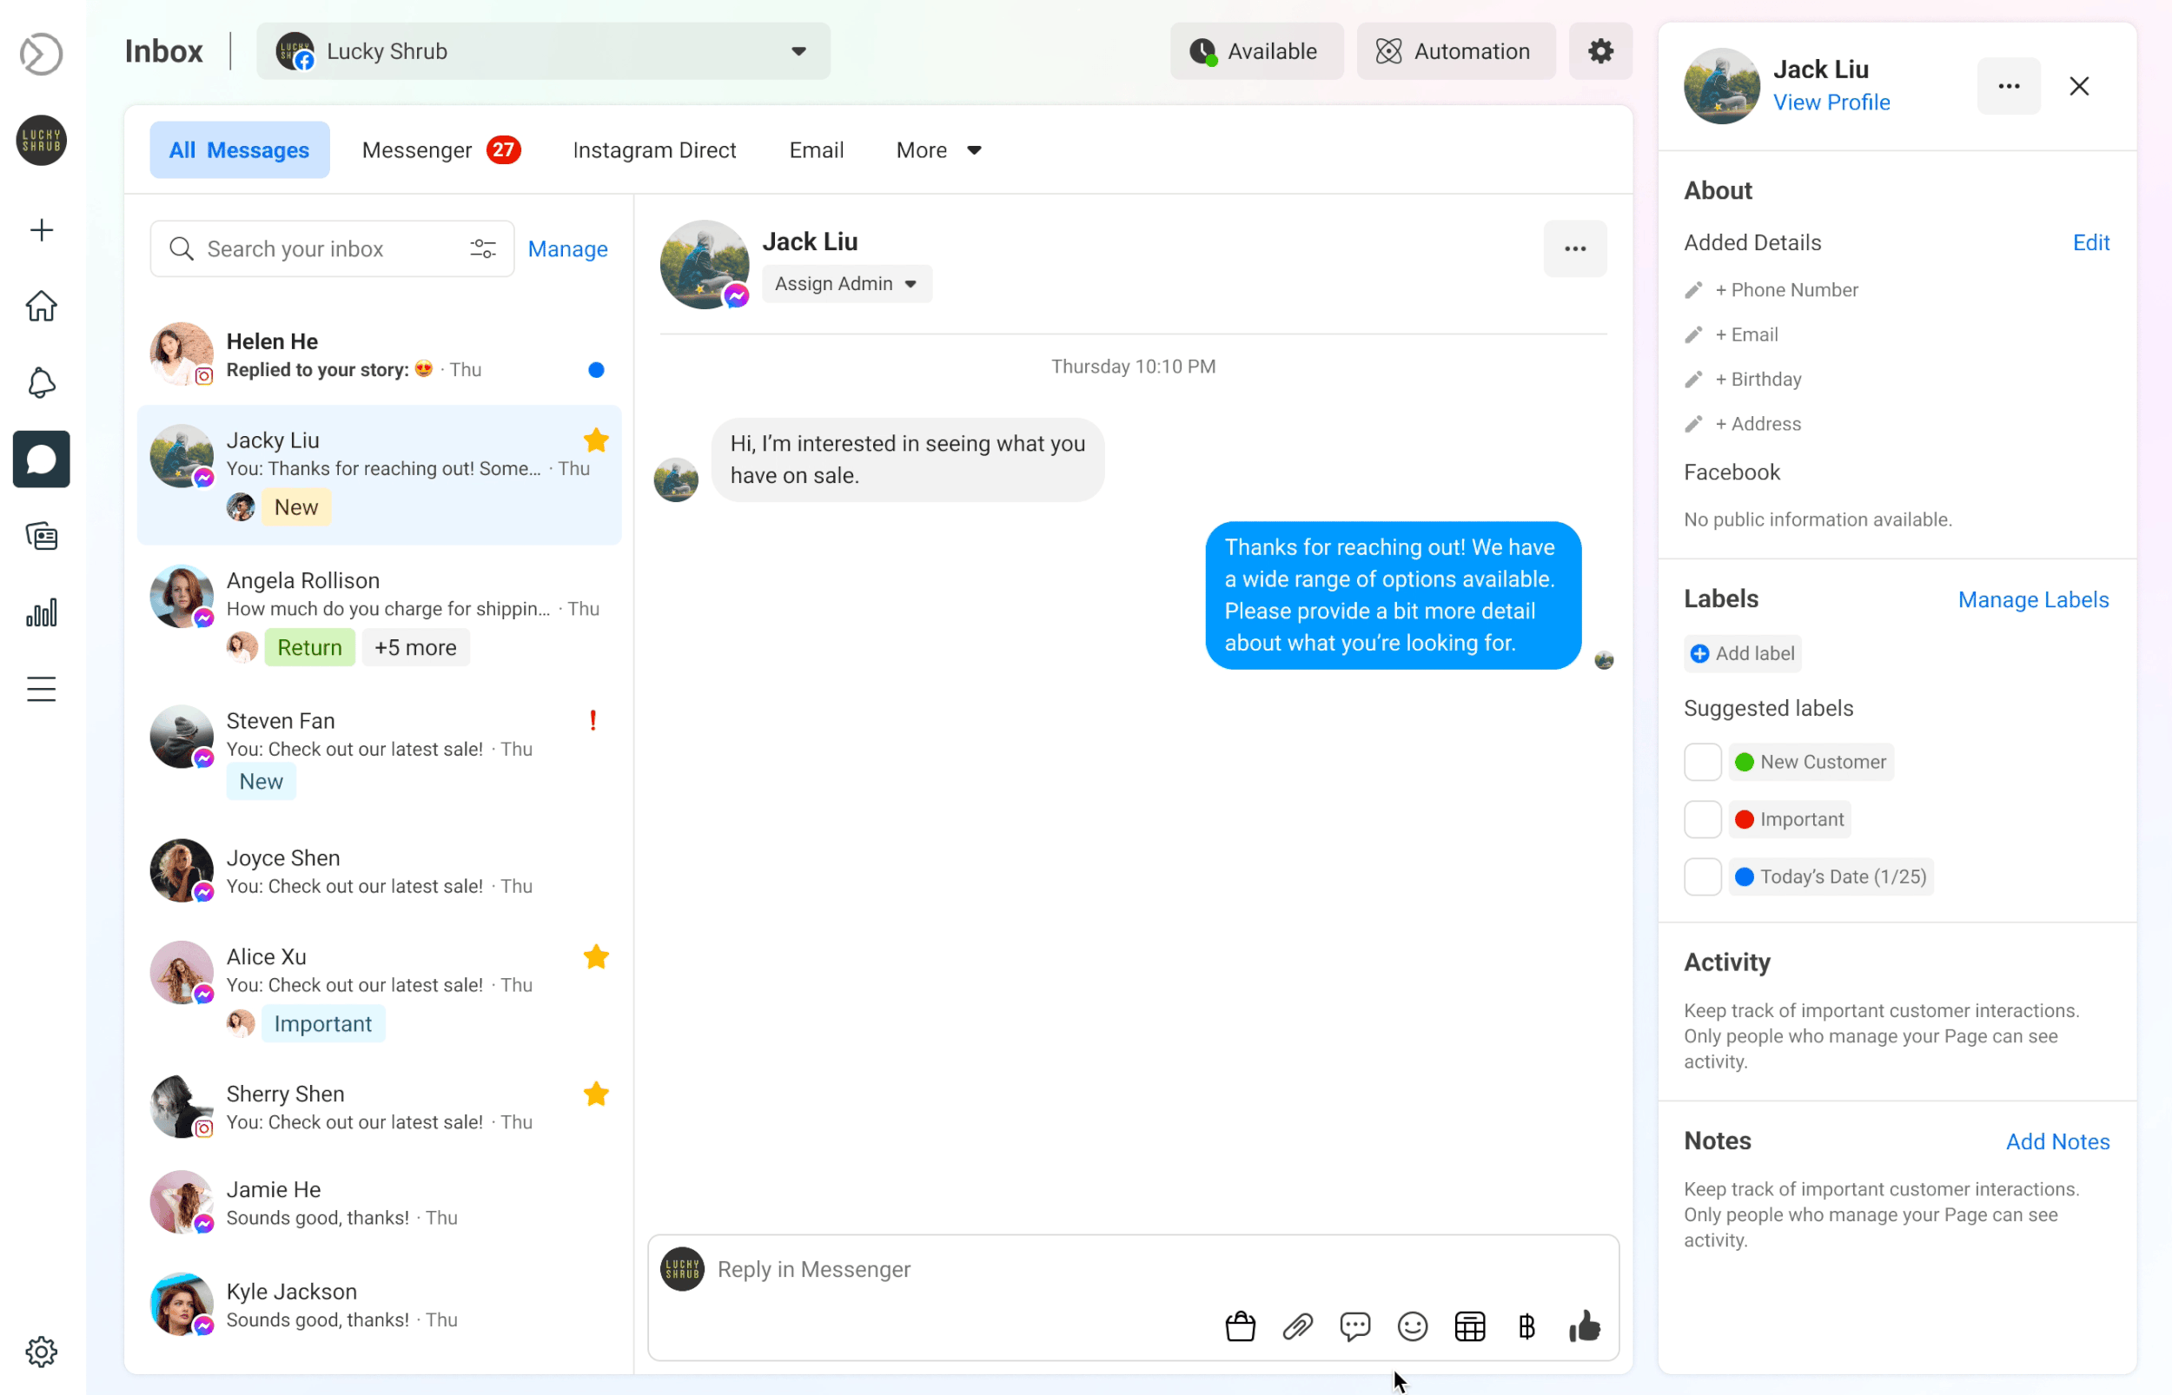This screenshot has width=2172, height=1395.
Task: Click the Automation button
Action: coord(1454,51)
